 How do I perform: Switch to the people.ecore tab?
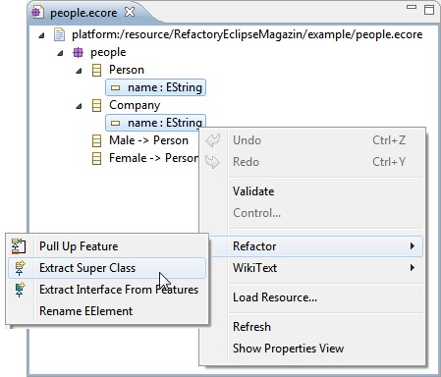[83, 13]
